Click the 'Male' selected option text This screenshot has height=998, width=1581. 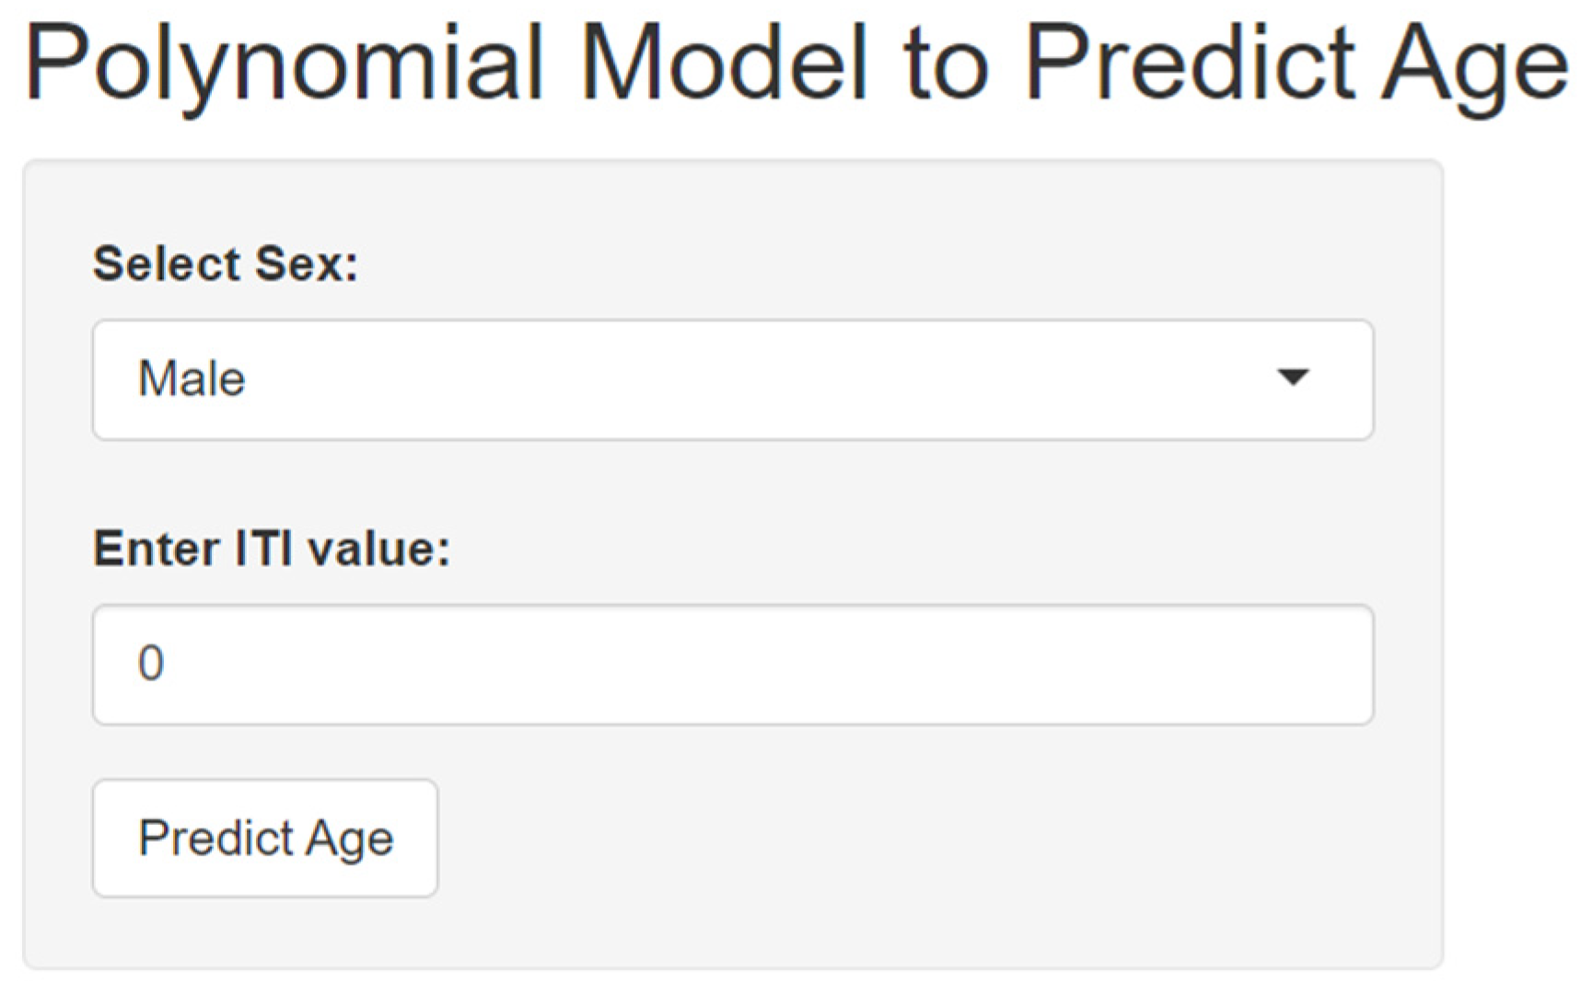pyautogui.click(x=192, y=378)
